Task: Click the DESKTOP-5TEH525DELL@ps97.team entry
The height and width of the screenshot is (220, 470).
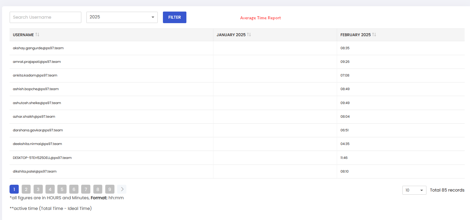Action: (x=42, y=158)
